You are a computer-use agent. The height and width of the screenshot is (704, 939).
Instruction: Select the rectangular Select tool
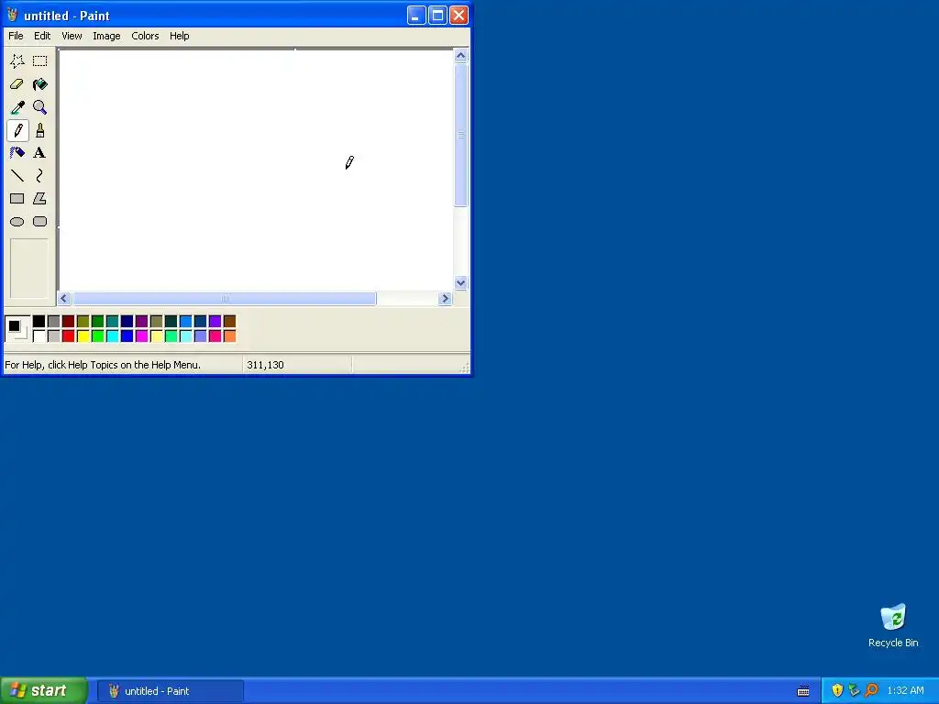point(40,61)
